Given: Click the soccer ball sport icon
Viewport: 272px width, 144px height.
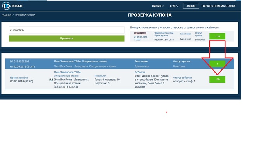Looking at the screenshot, I should point(51,80).
